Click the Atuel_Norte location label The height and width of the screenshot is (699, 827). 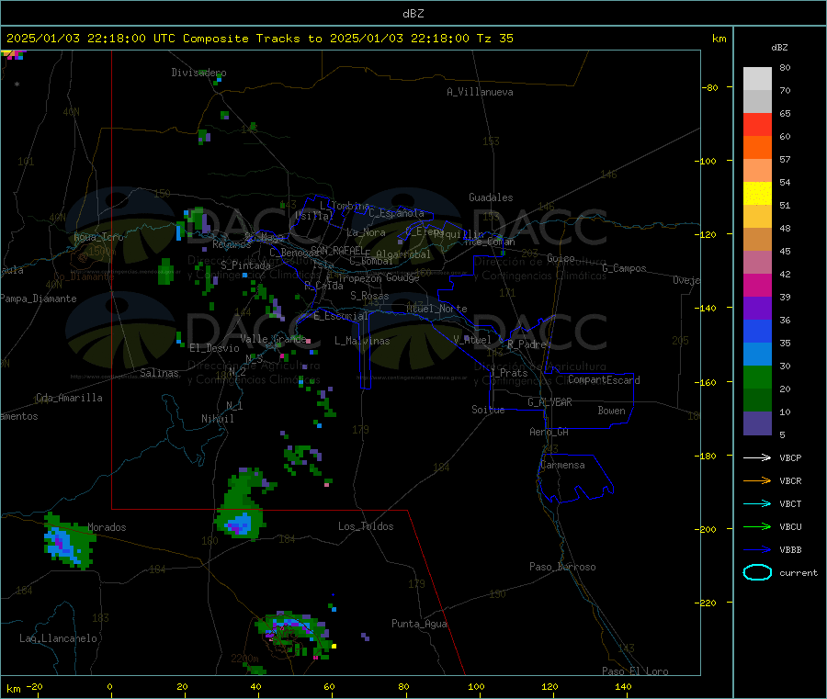(x=436, y=309)
